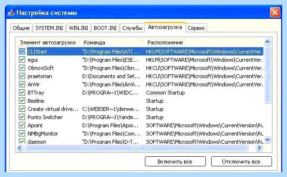This screenshot has height=177, width=287.
Task: Click the Отключить все button
Action: pyautogui.click(x=241, y=162)
